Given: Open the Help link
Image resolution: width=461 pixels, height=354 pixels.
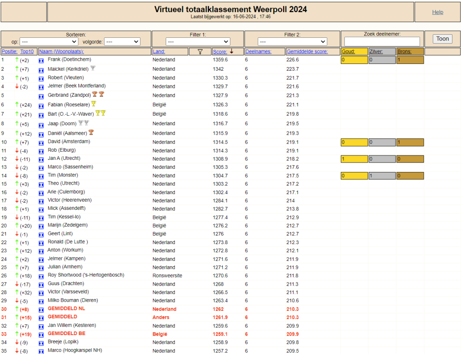Looking at the screenshot, I should [438, 12].
